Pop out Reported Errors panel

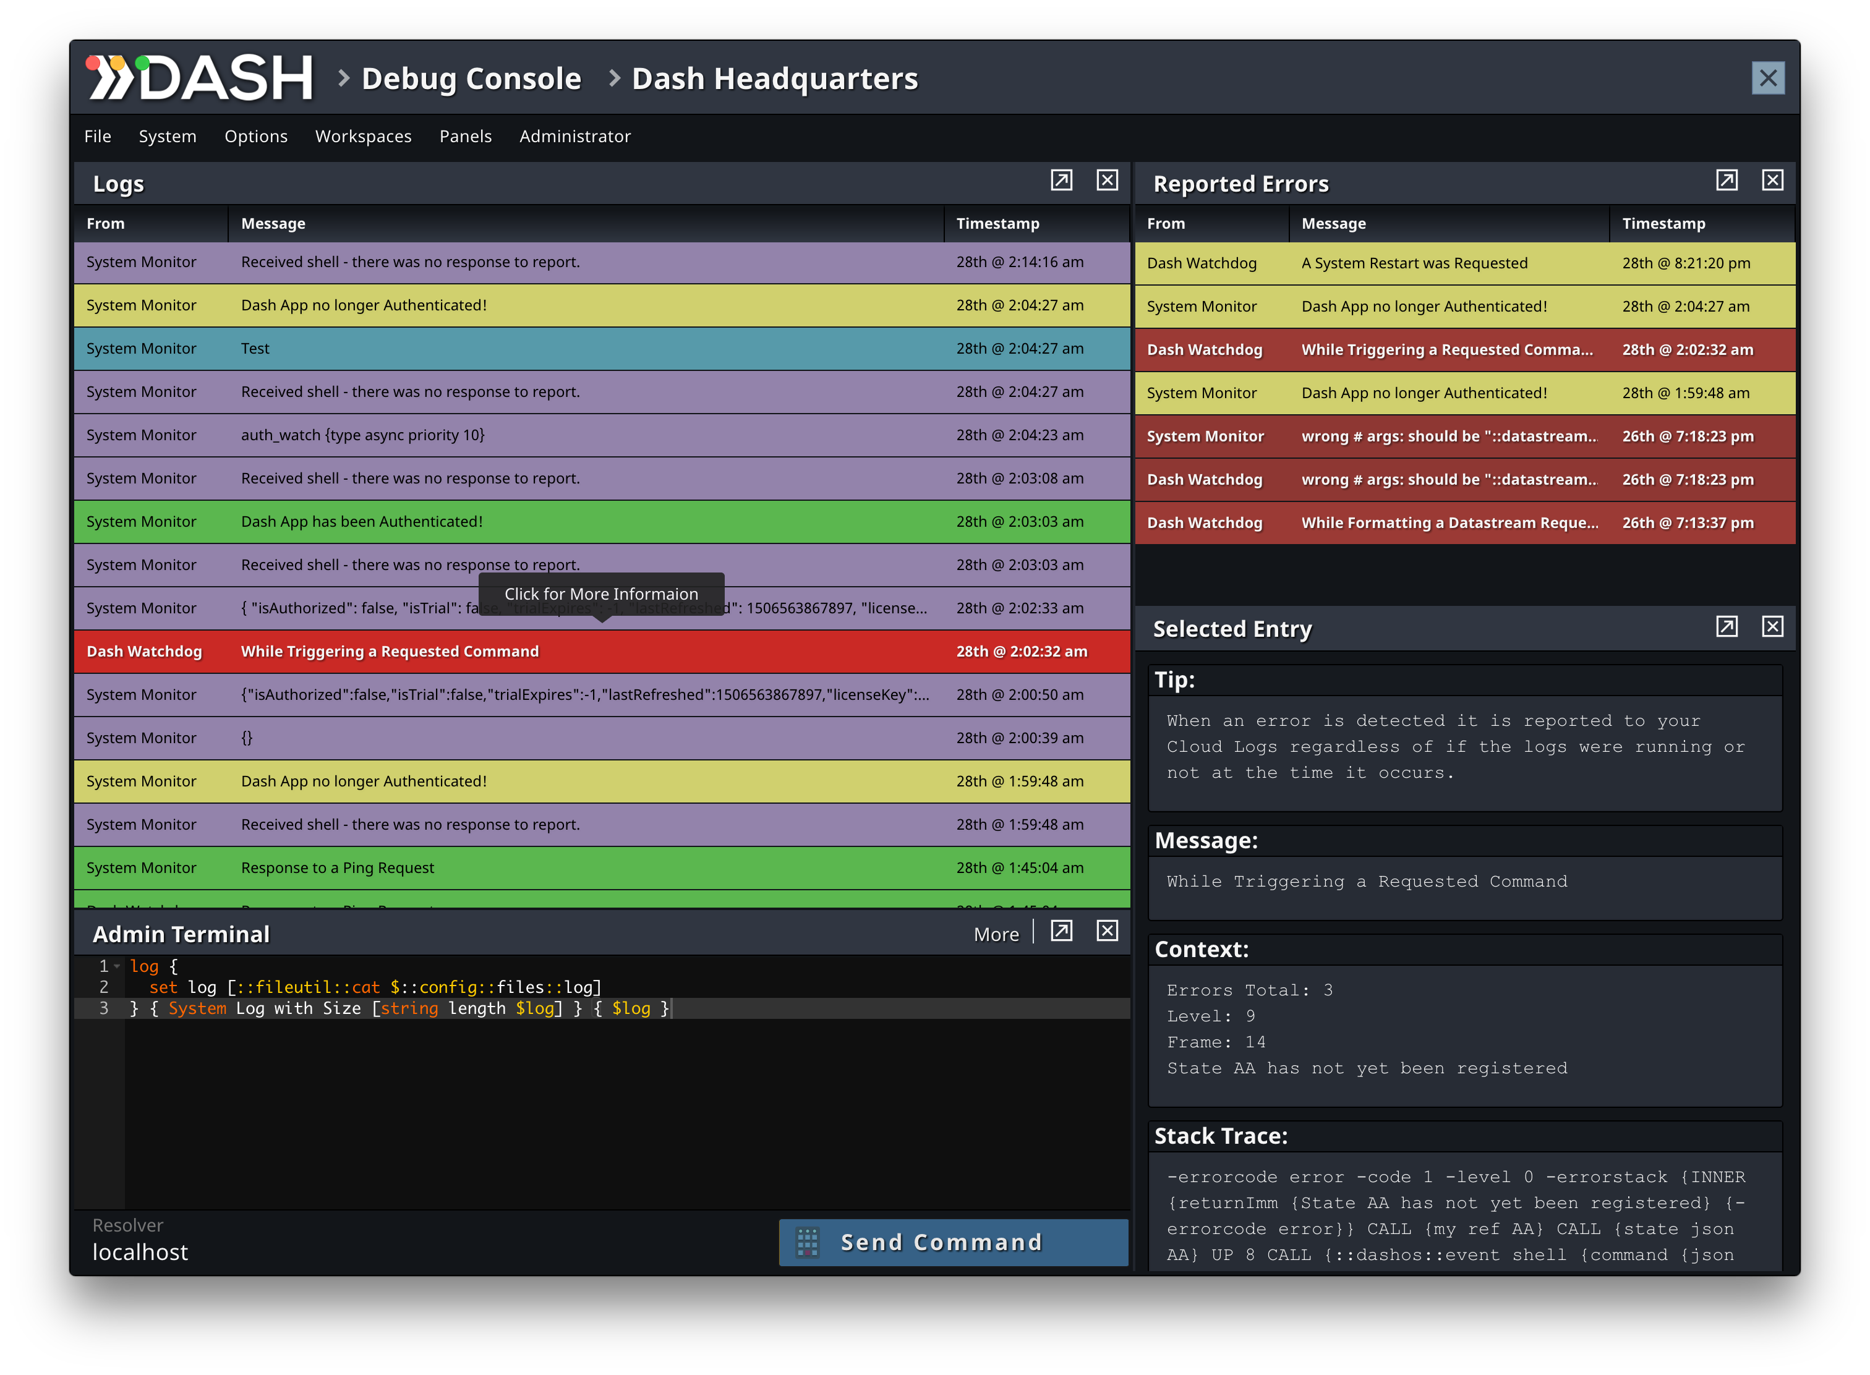coord(1726,181)
